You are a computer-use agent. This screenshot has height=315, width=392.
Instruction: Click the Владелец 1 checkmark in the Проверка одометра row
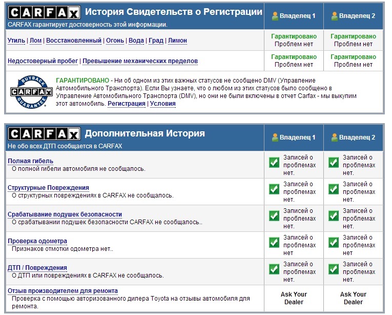[274, 242]
